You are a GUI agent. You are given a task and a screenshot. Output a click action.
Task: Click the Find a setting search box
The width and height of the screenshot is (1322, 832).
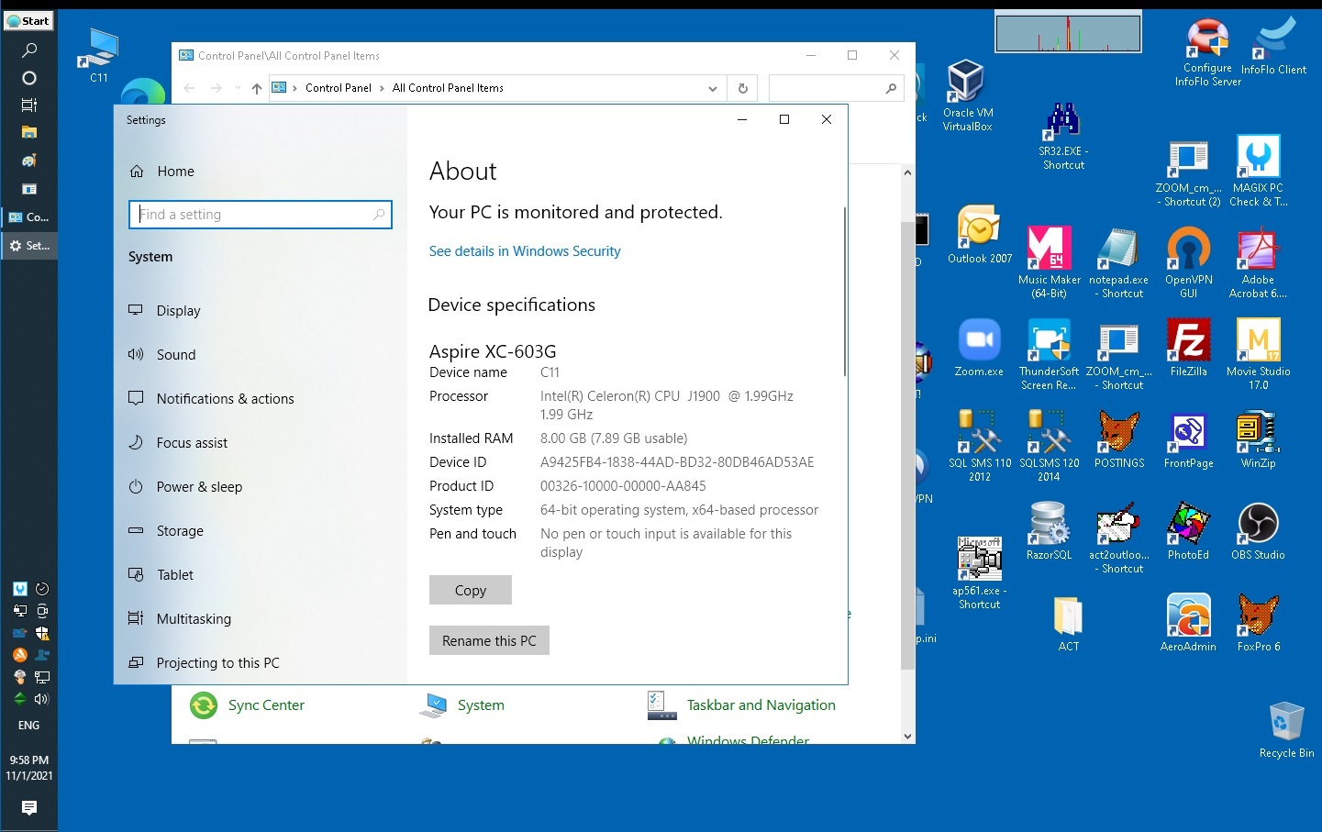click(x=261, y=215)
